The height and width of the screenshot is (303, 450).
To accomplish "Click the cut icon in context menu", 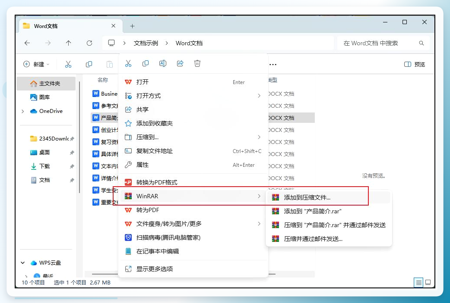I will click(128, 64).
